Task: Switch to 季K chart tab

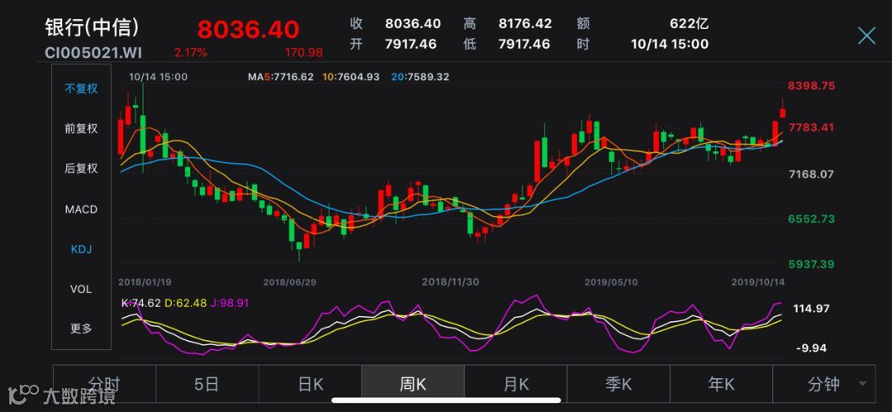Action: click(x=619, y=384)
